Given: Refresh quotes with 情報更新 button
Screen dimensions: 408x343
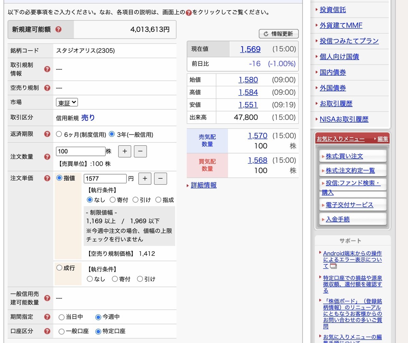Looking at the screenshot, I should 279,34.
